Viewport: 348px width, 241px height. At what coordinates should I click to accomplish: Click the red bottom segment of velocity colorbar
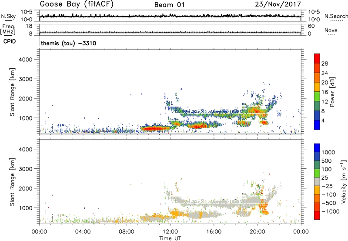(317, 215)
